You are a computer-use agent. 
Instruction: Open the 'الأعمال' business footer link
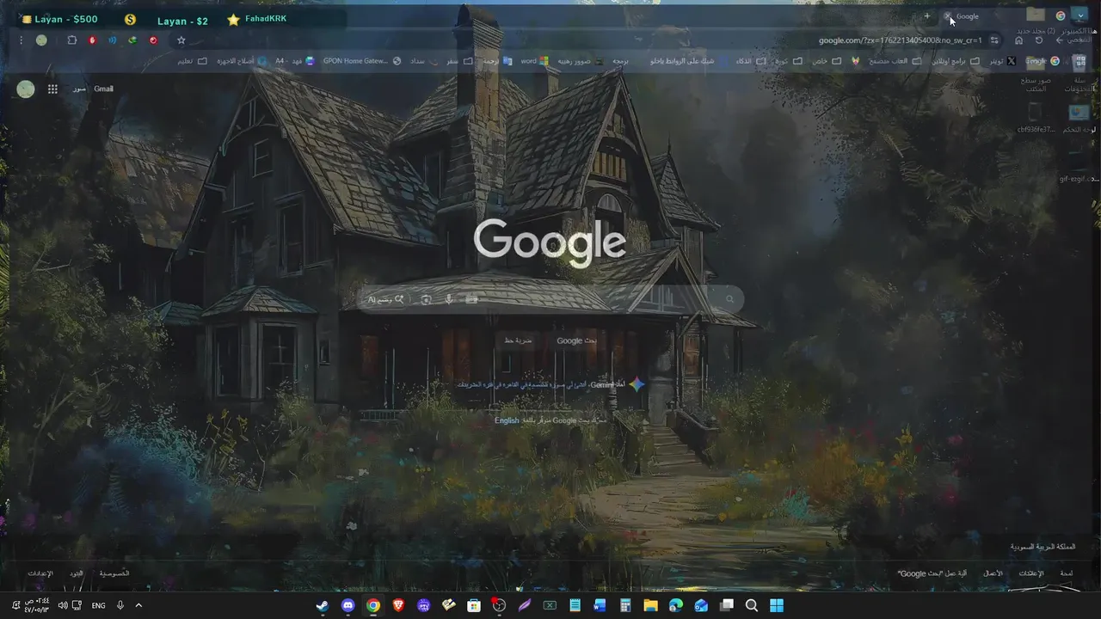[993, 573]
